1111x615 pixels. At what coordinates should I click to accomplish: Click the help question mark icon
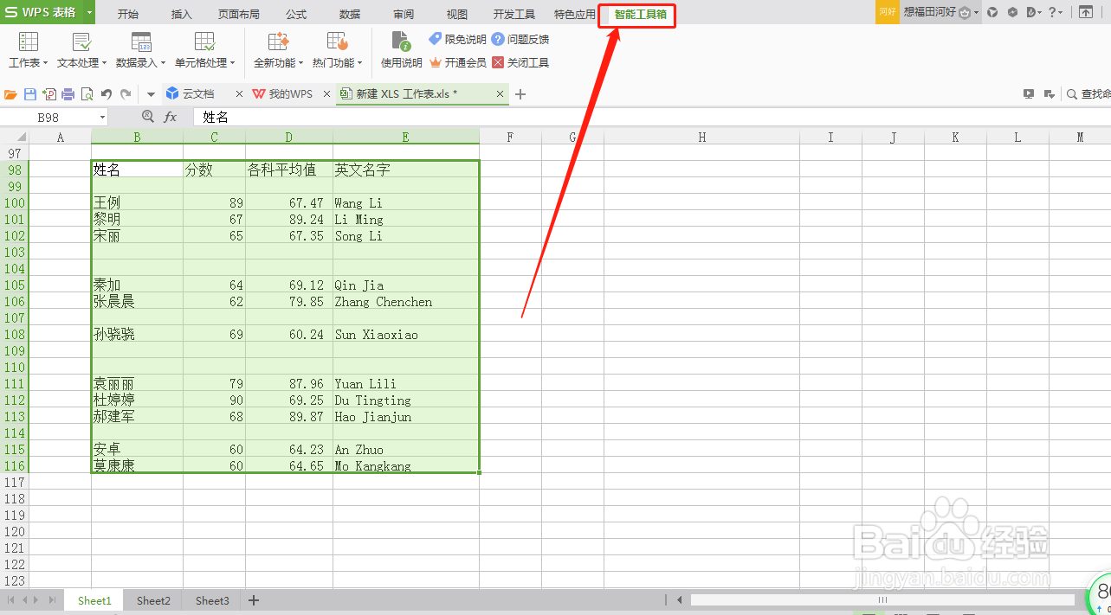click(1052, 12)
